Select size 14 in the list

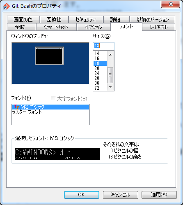point(100,54)
